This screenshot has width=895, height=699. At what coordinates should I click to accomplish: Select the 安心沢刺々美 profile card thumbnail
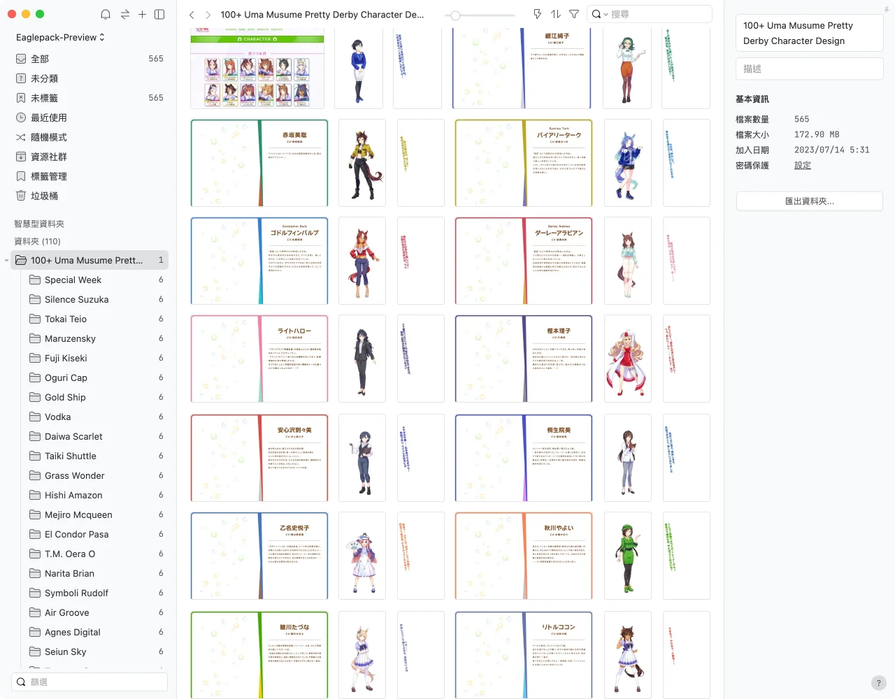click(259, 458)
